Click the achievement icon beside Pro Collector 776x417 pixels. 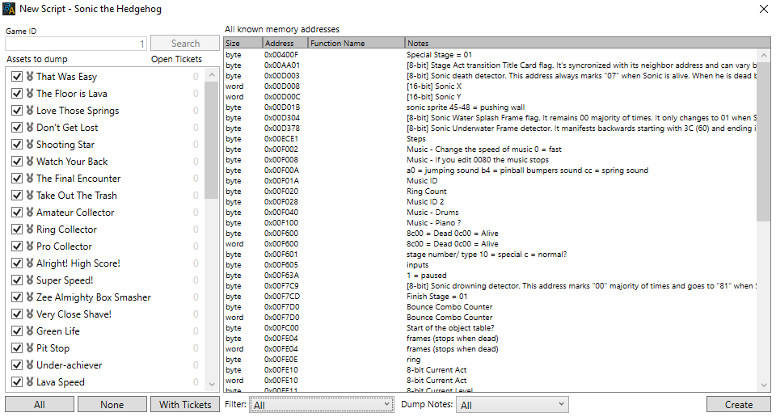[x=30, y=246]
